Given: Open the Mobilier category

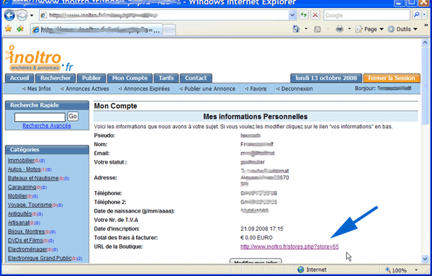Looking at the screenshot, I should (17, 196).
